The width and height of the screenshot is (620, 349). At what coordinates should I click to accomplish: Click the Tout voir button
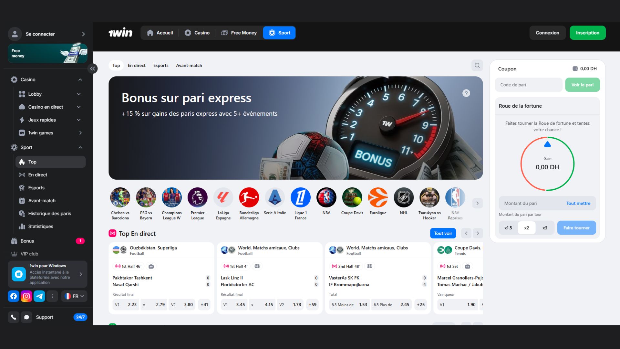443,233
